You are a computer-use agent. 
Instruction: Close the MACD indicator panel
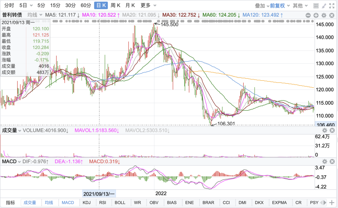[332, 161]
